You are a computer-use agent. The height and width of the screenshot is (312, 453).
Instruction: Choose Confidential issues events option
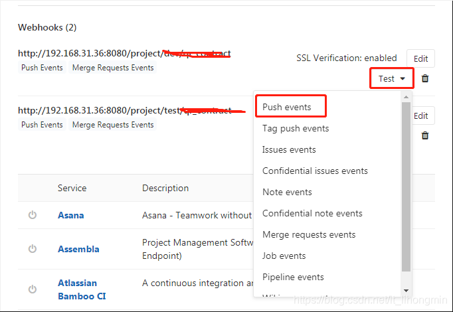coord(315,171)
